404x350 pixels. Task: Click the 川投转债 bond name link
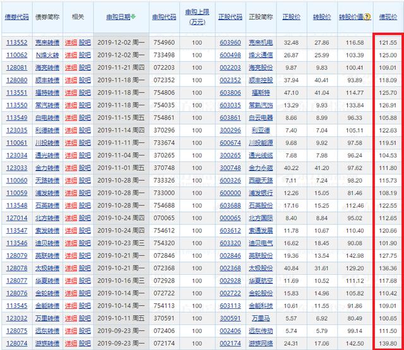point(48,143)
